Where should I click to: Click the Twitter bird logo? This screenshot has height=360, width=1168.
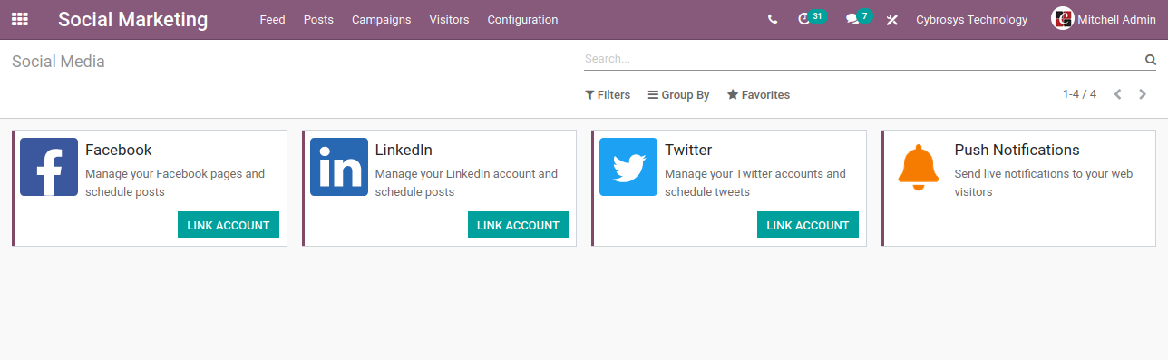pos(628,167)
